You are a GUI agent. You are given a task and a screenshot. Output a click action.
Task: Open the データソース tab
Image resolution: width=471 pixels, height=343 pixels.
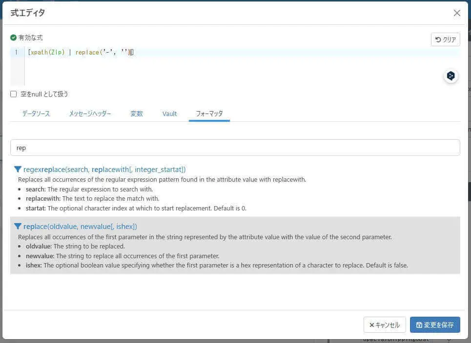pos(36,114)
